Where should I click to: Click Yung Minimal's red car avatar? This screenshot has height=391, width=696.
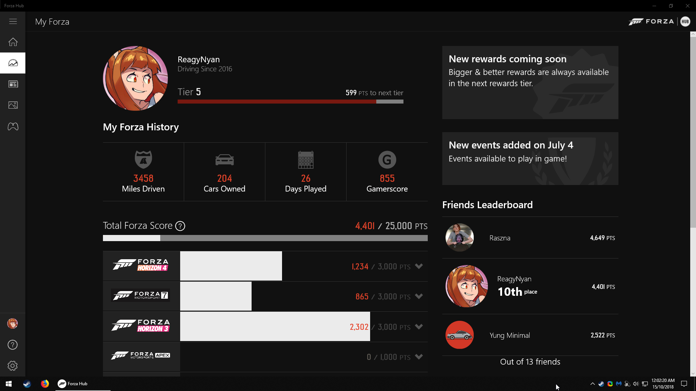click(459, 335)
